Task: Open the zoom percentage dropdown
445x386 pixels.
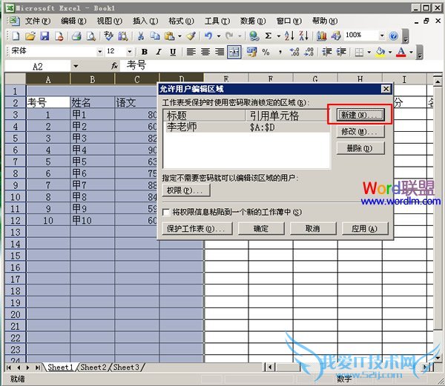Action: (382, 36)
